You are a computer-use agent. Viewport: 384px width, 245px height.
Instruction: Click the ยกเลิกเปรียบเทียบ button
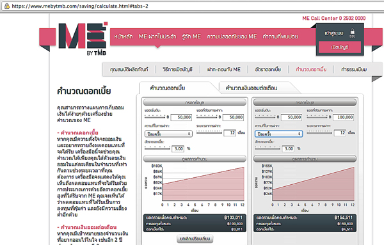click(195, 239)
